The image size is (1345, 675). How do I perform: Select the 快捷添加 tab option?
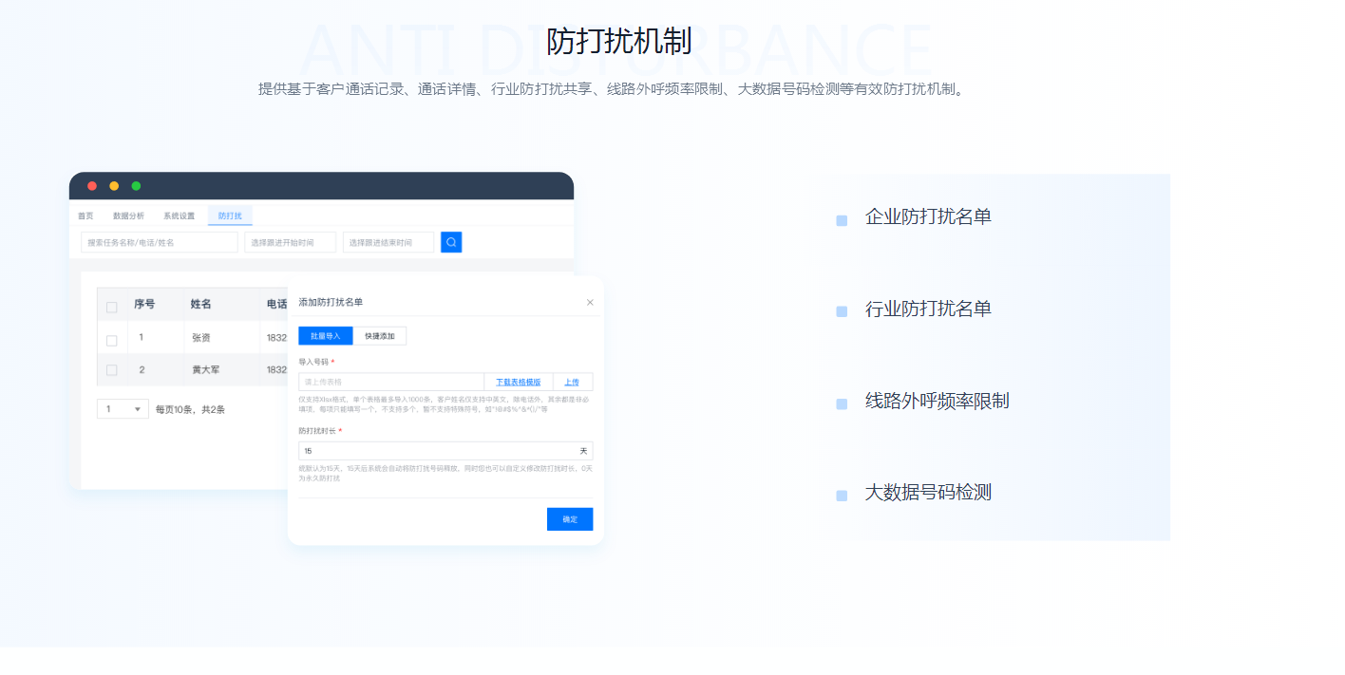pos(379,336)
